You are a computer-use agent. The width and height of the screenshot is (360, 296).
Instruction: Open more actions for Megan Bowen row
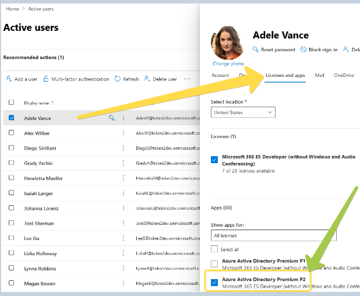point(123,283)
